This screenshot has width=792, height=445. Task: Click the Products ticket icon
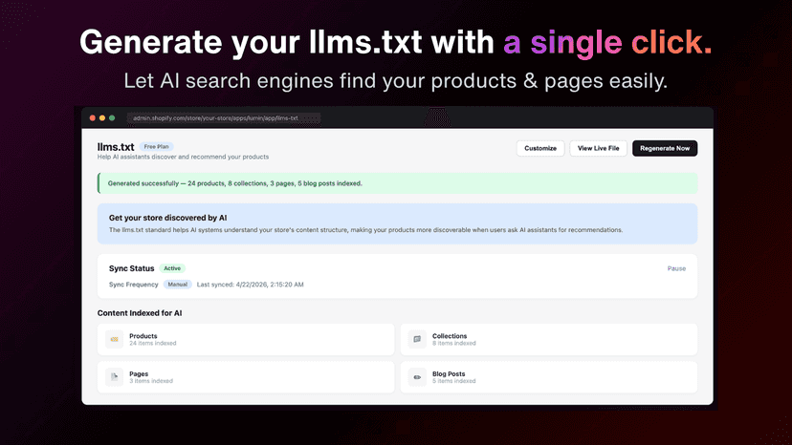(x=114, y=340)
